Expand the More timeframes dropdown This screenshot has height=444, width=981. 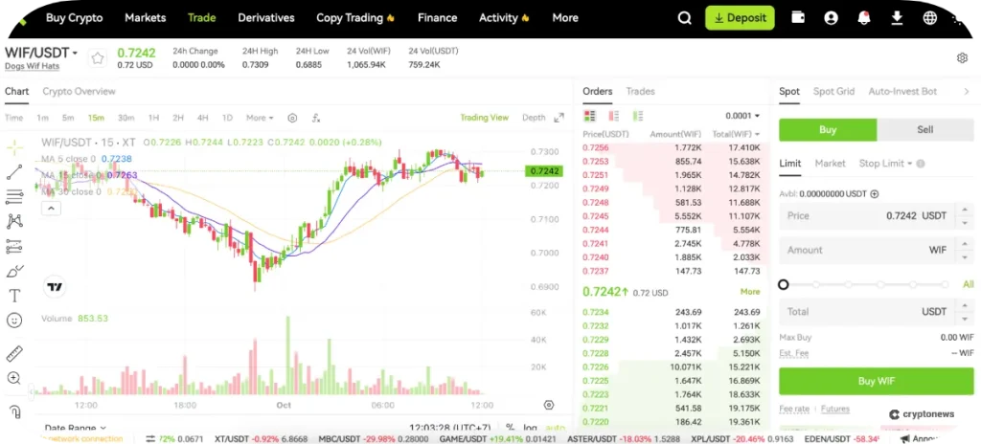pyautogui.click(x=259, y=118)
